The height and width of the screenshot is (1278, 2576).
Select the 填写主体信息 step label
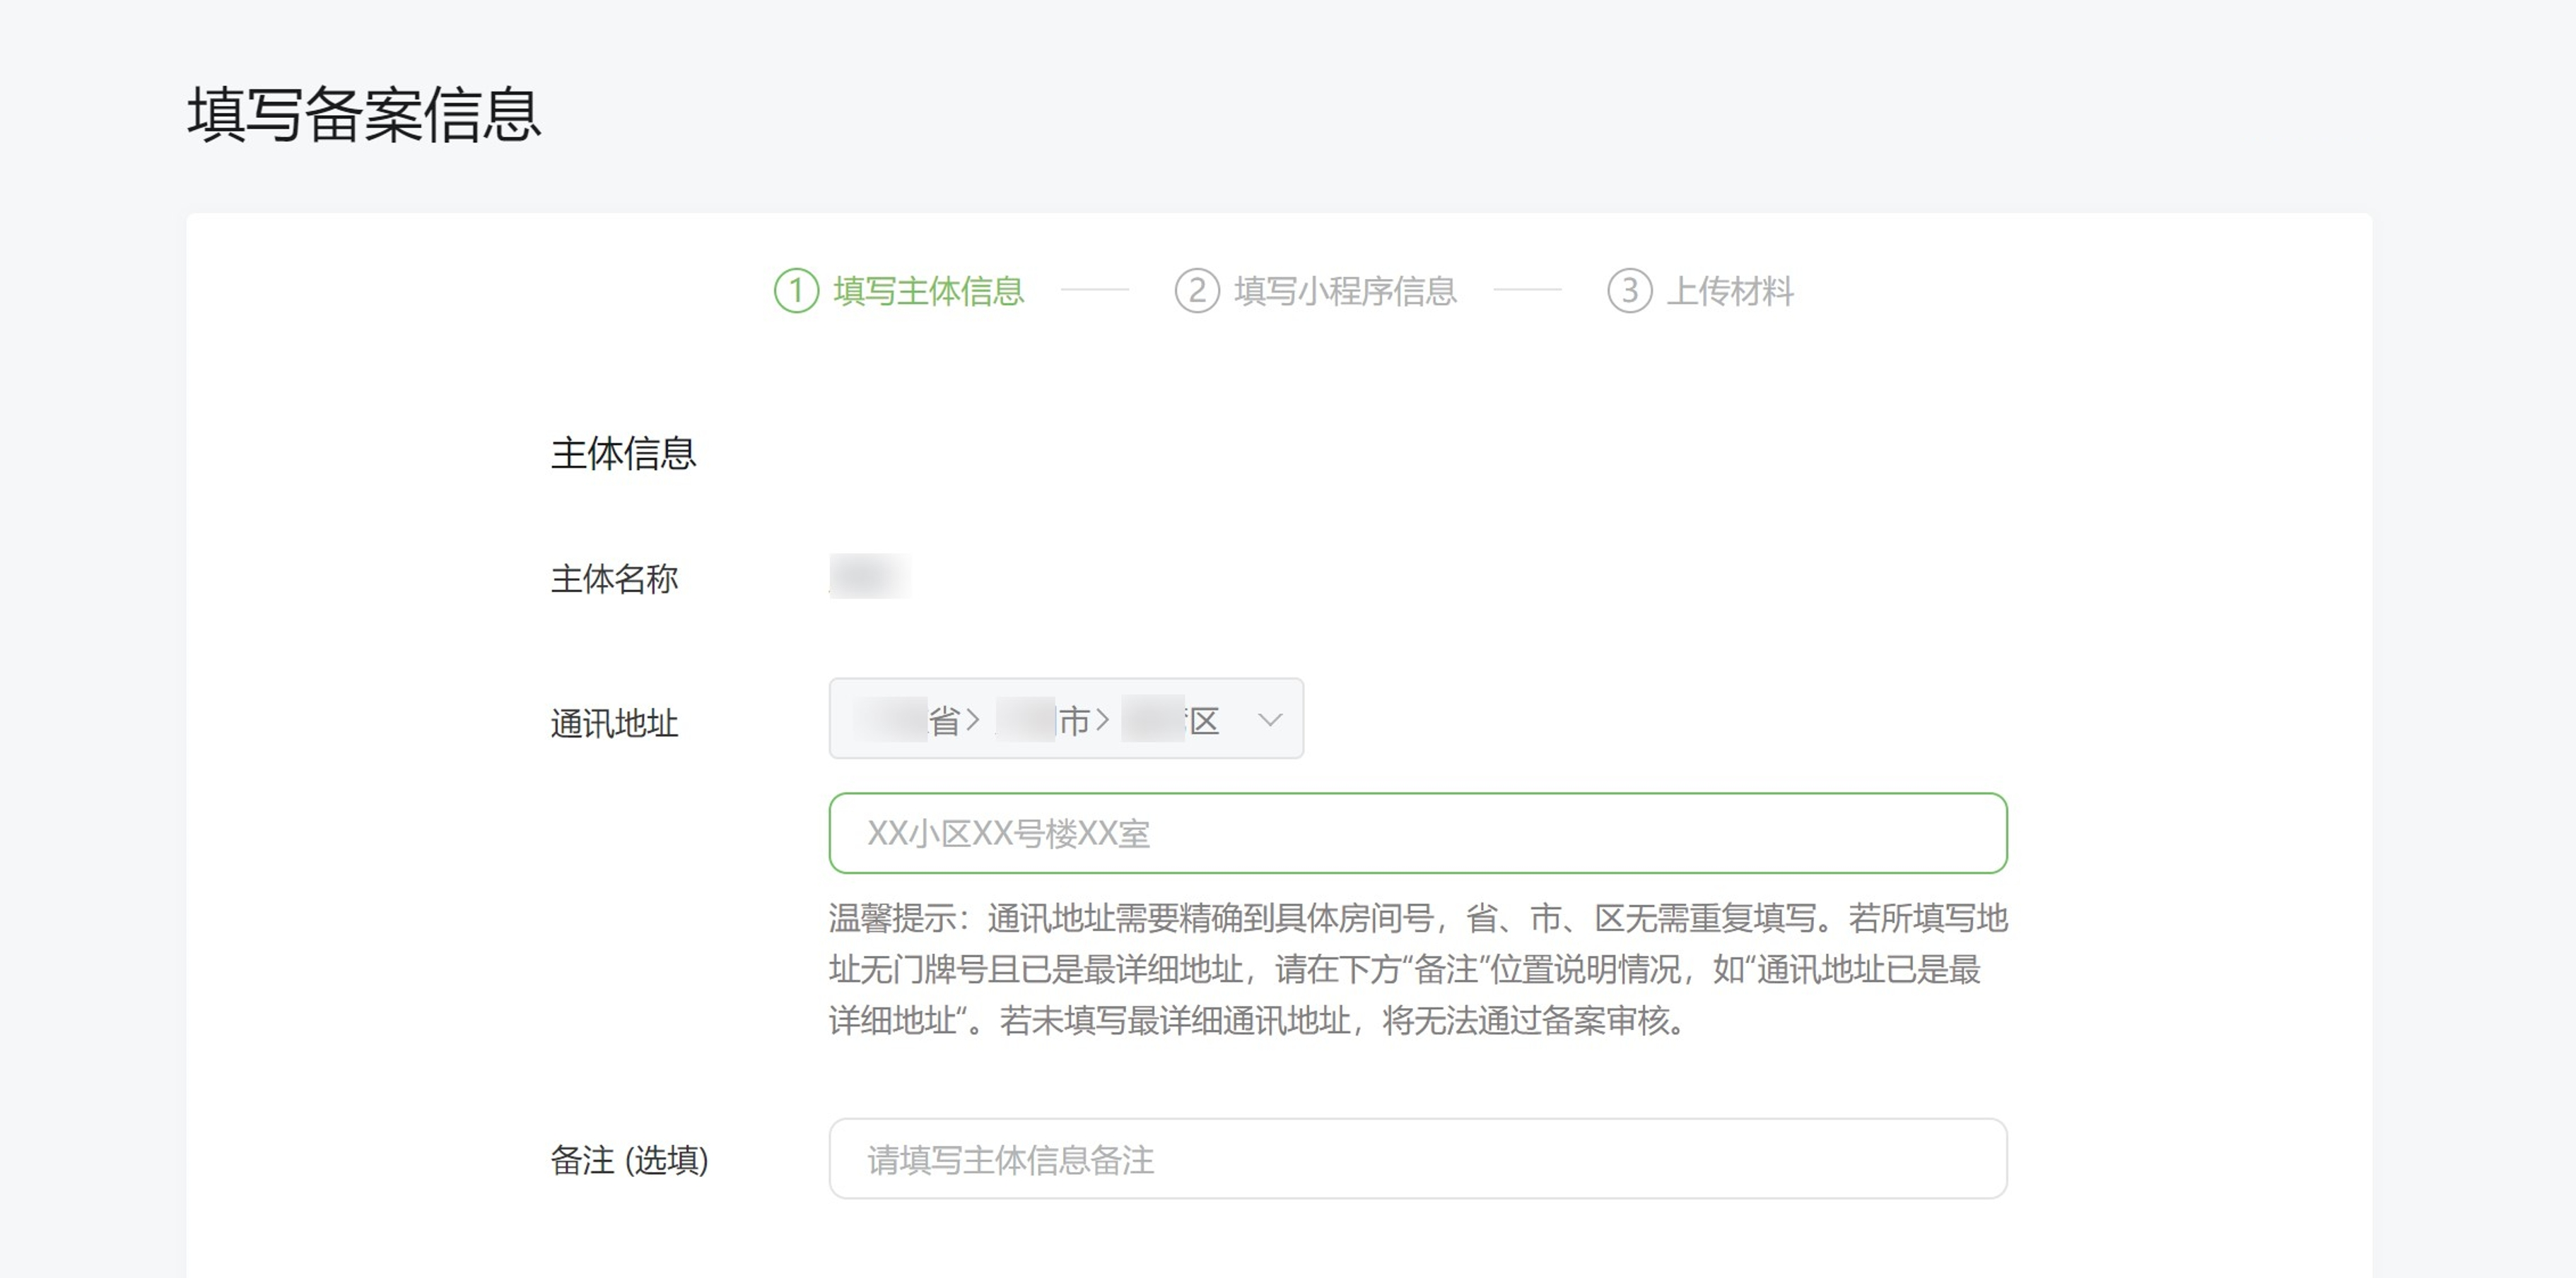coord(928,291)
